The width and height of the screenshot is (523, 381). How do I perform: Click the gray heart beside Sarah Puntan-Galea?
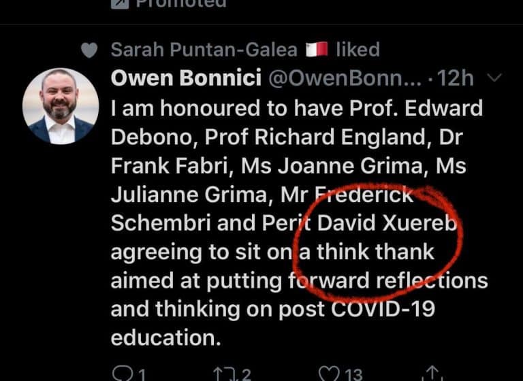pyautogui.click(x=89, y=50)
